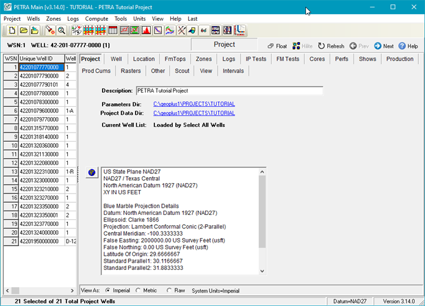Click the WSN column header
Viewport: 425px width, 306px height.
coord(11,59)
